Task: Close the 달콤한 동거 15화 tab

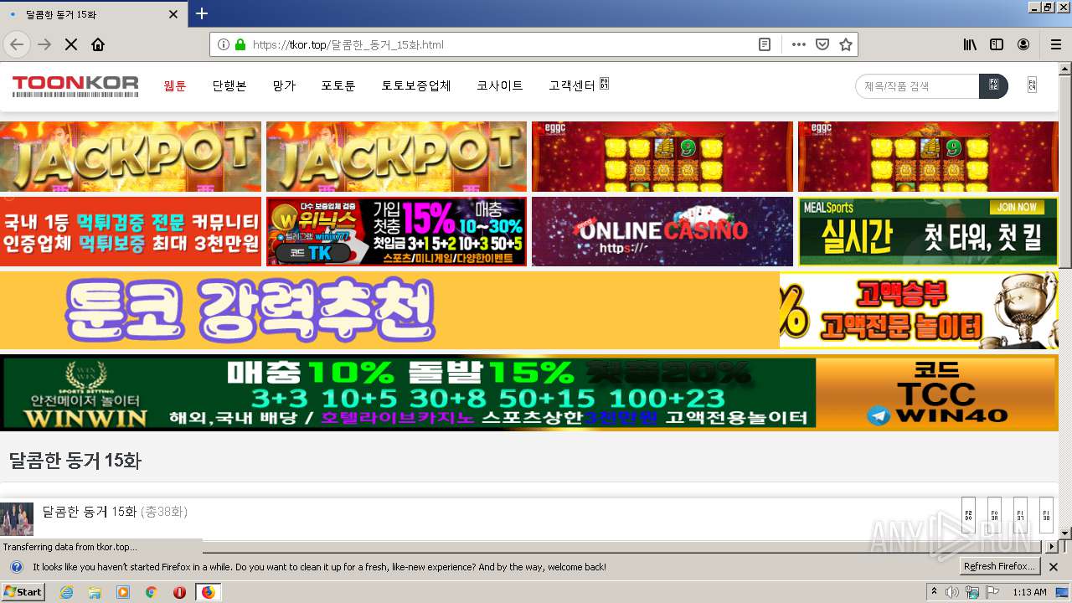Action: (173, 14)
